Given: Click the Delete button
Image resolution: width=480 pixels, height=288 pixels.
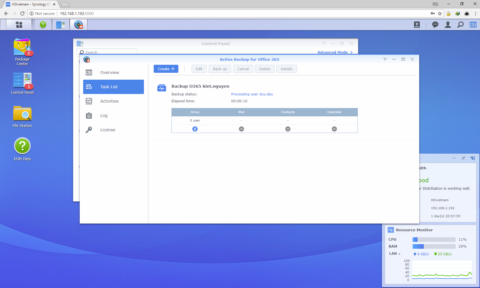Looking at the screenshot, I should coord(265,69).
